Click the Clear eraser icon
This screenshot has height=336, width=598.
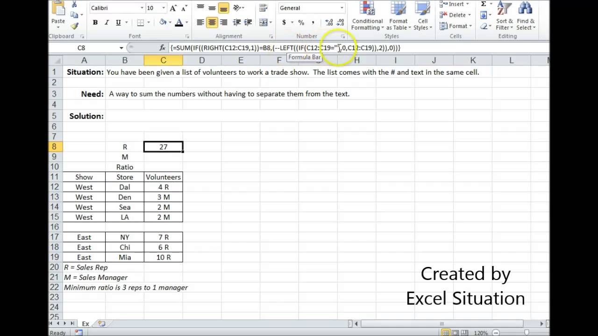pos(484,27)
